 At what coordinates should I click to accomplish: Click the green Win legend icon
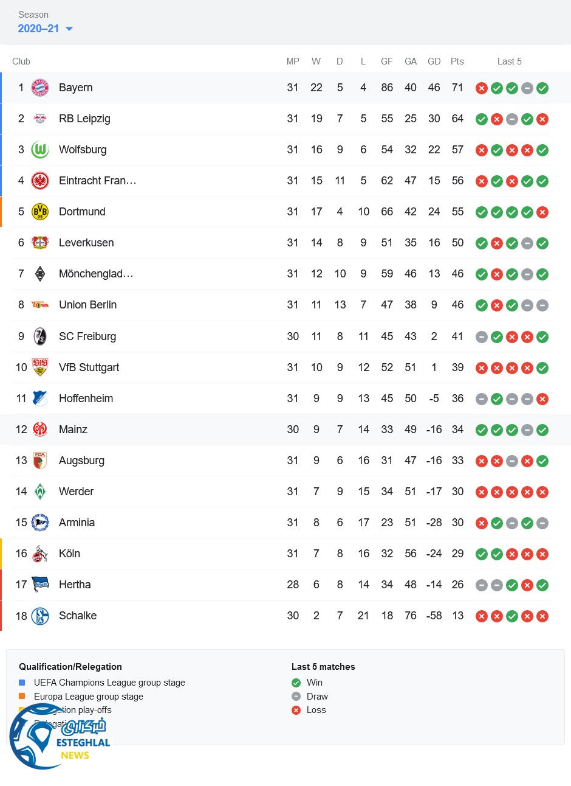[296, 683]
